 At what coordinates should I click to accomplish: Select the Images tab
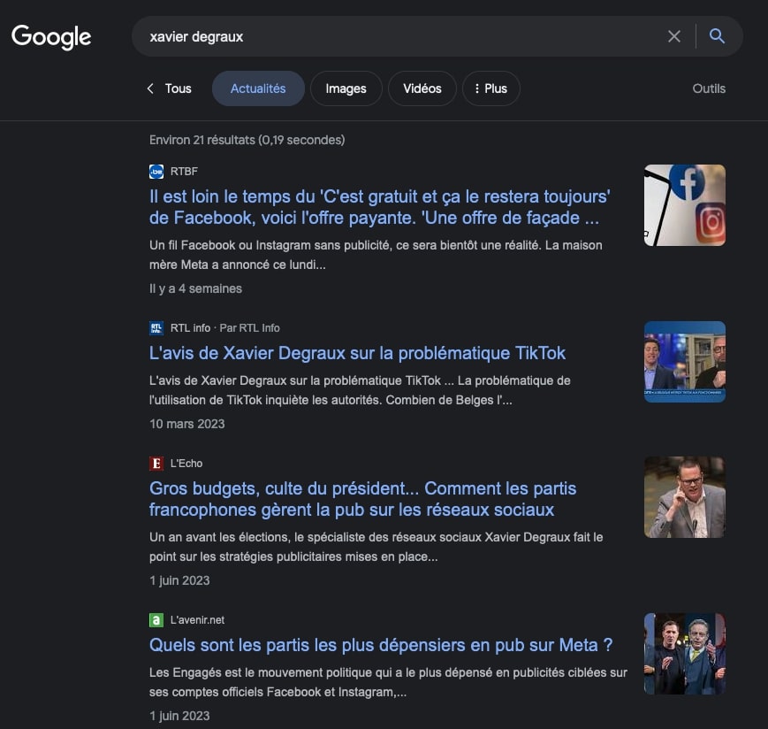pyautogui.click(x=346, y=88)
